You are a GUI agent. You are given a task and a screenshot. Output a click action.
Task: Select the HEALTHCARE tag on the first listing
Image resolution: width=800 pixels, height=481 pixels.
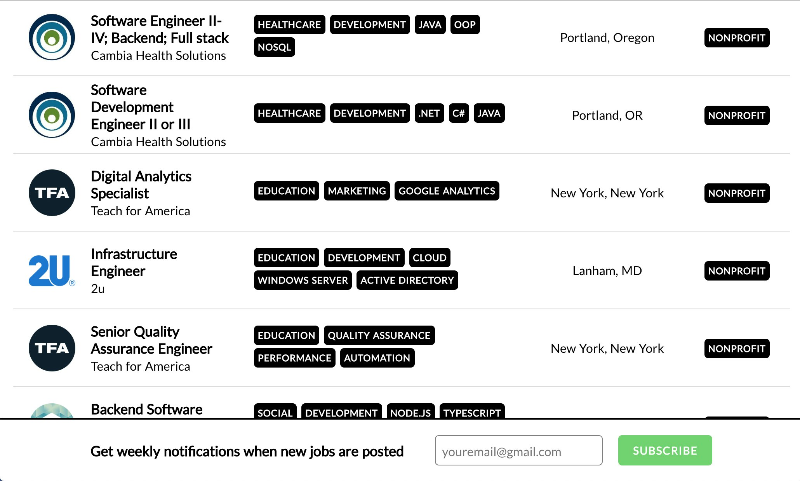click(289, 24)
